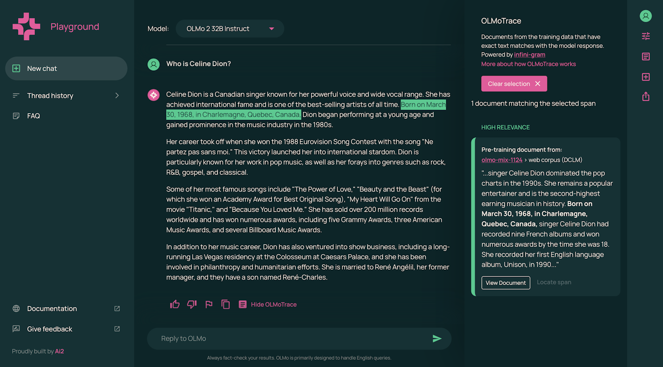The width and height of the screenshot is (663, 367).
Task: Open the olmo-mix-1124 link
Action: [x=502, y=159]
